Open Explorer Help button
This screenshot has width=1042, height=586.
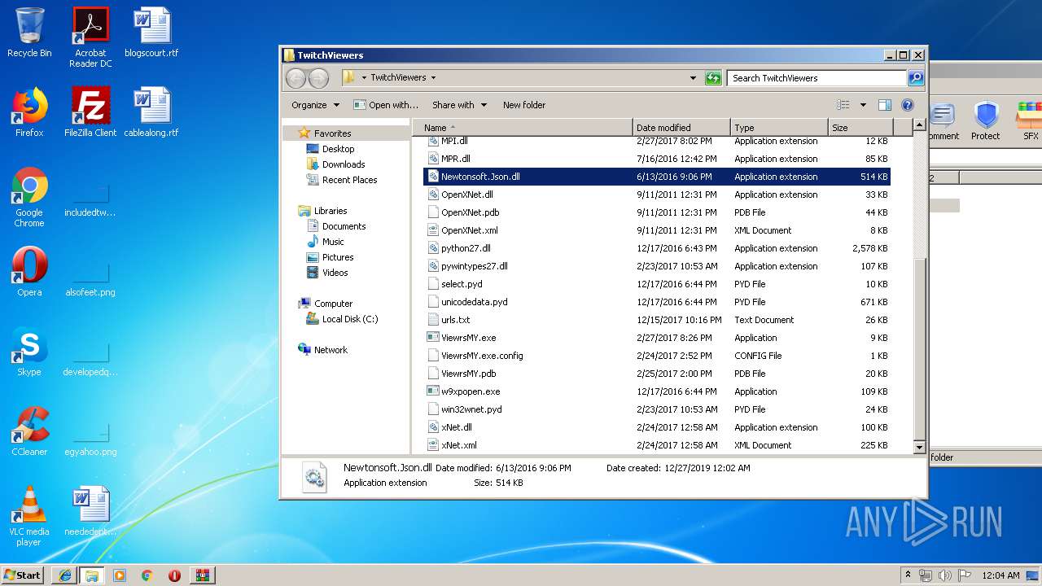pos(908,105)
